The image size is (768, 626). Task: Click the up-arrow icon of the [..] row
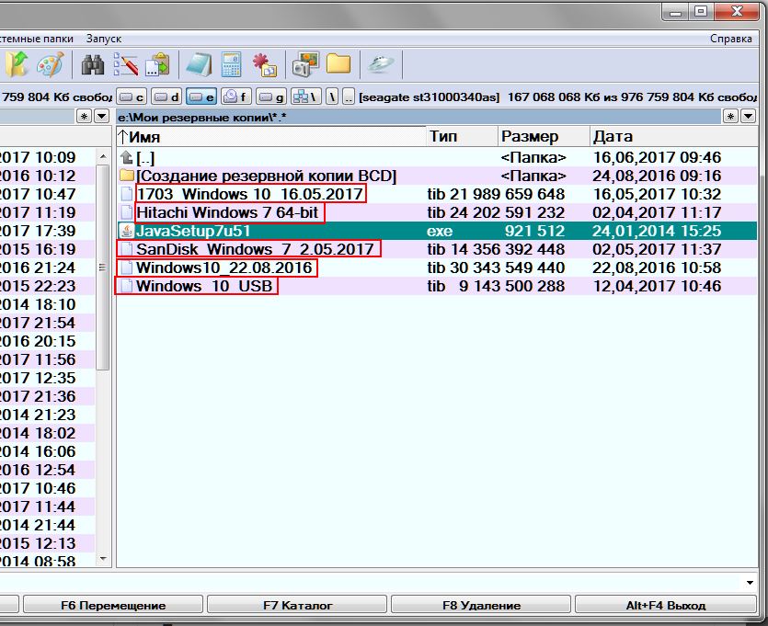126,157
